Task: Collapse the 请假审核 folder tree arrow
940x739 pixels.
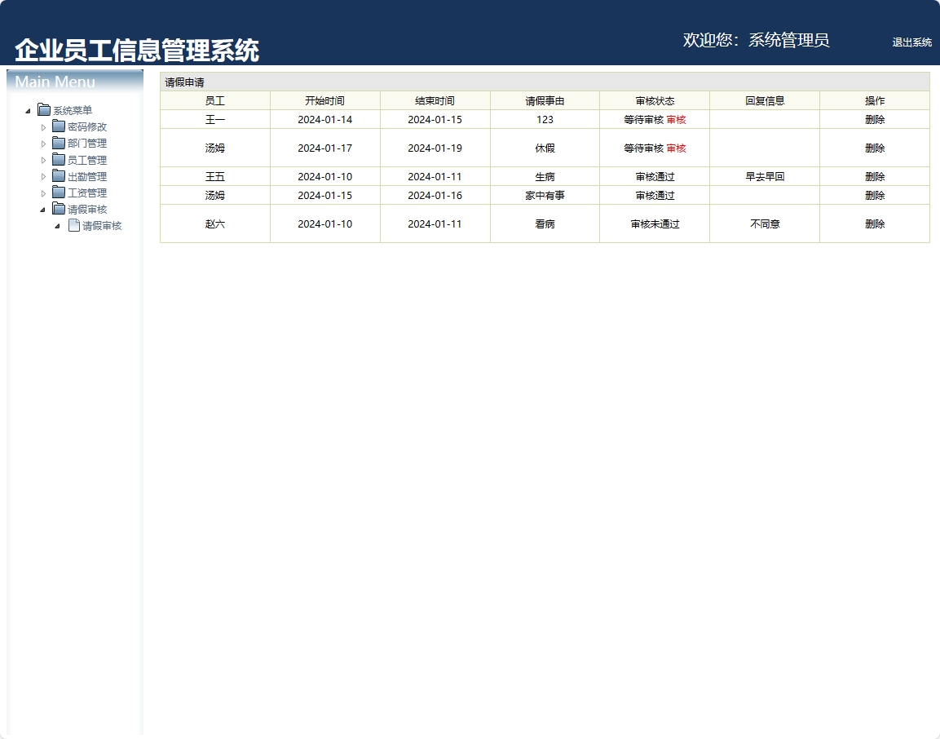Action: [x=42, y=210]
